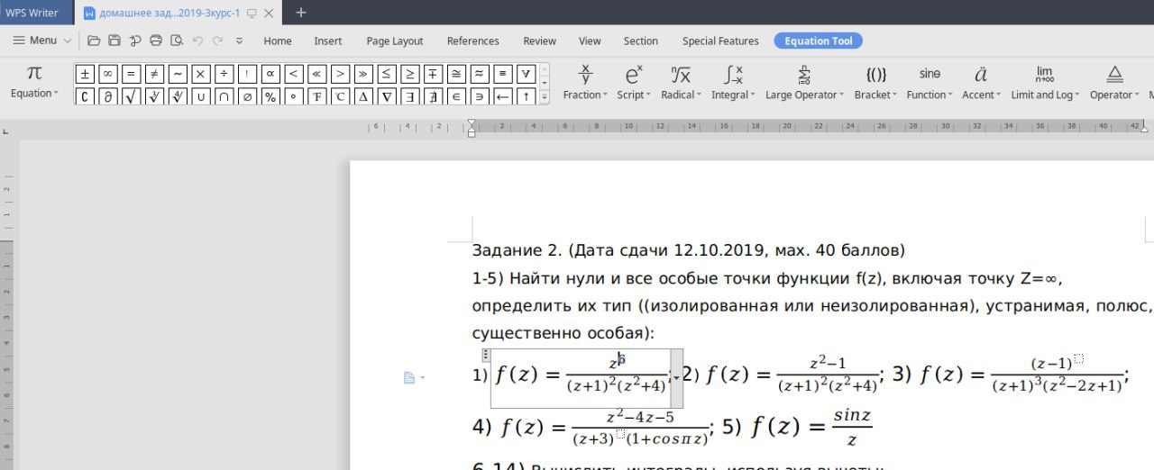Select the Equation Tool tab
The width and height of the screenshot is (1154, 470).
[819, 41]
